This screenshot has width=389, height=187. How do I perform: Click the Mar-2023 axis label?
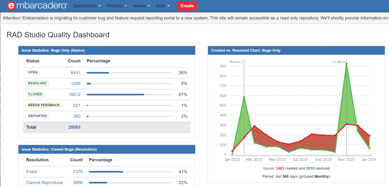click(254, 160)
